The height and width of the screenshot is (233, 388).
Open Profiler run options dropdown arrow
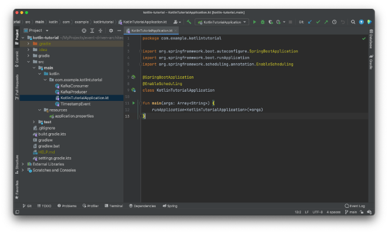pos(284,22)
